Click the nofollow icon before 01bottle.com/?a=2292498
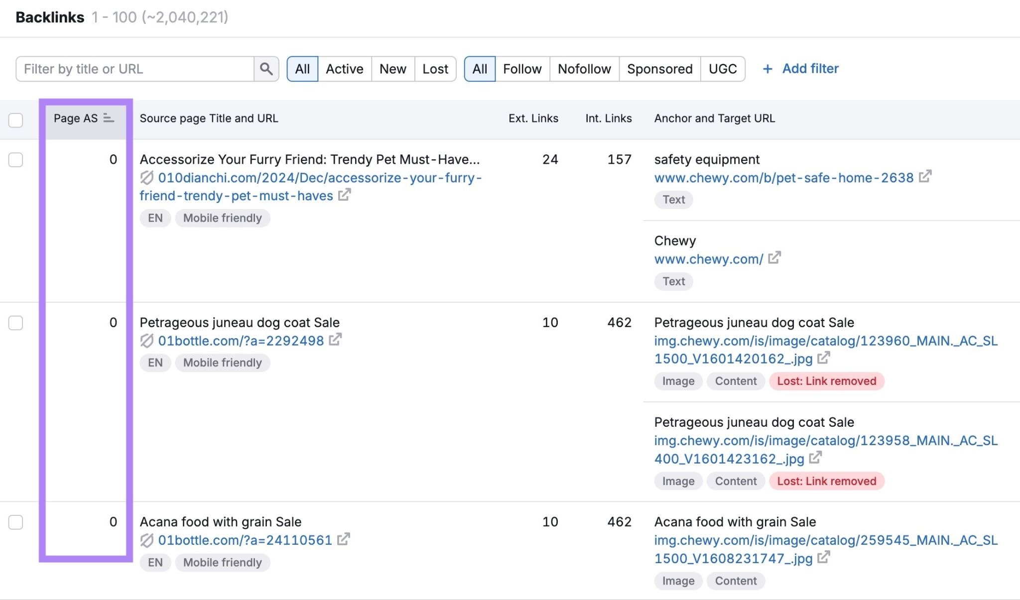 coord(147,341)
